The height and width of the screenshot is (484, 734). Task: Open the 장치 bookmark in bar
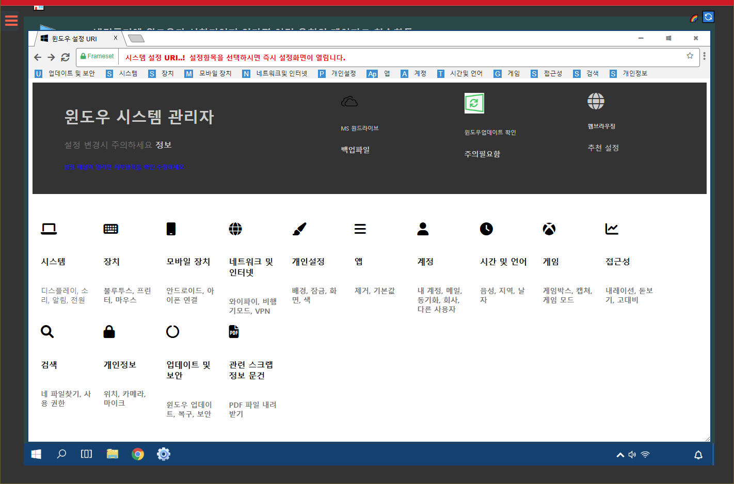[x=161, y=74]
